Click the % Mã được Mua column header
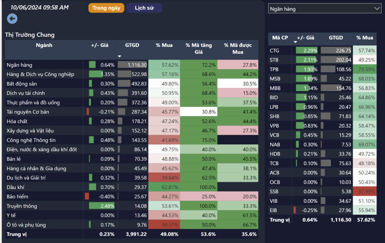The width and height of the screenshot is (385, 243). point(238,48)
